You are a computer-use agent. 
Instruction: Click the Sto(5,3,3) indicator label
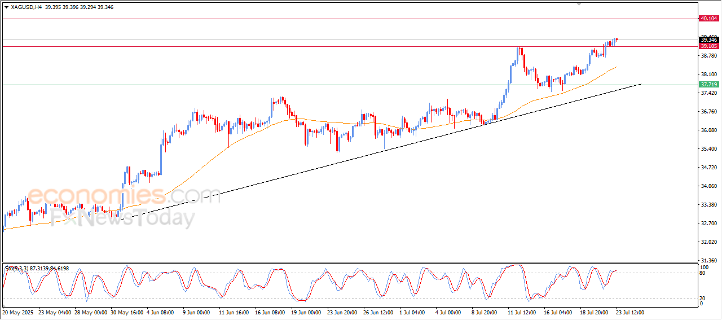point(37,268)
